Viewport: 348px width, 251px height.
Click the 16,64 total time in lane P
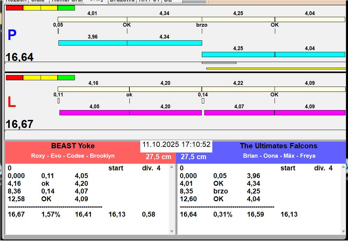[x=20, y=57]
